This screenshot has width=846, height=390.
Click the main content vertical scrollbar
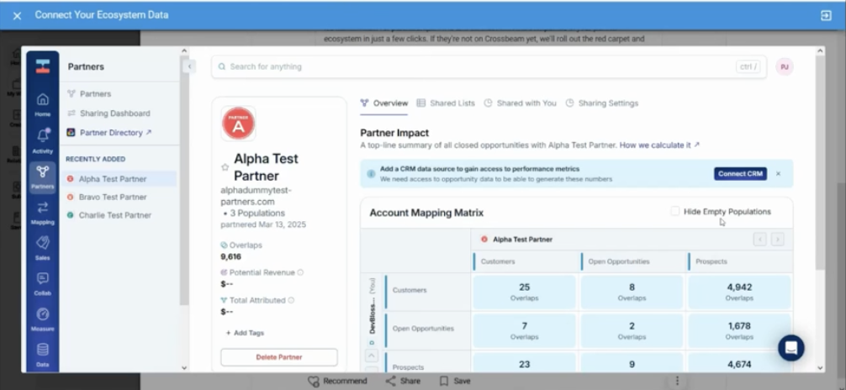821,162
